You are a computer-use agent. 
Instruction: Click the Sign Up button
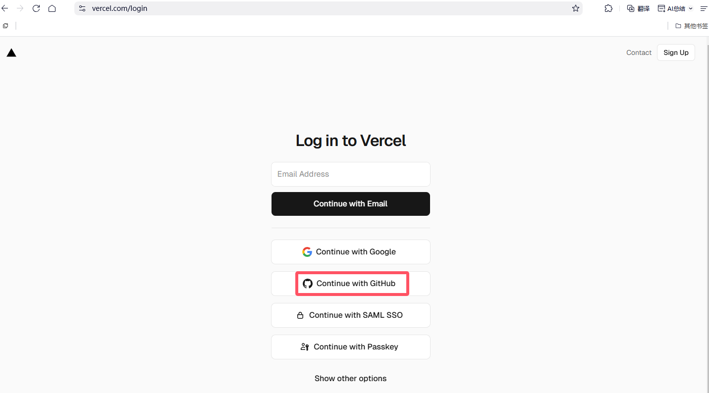click(676, 52)
